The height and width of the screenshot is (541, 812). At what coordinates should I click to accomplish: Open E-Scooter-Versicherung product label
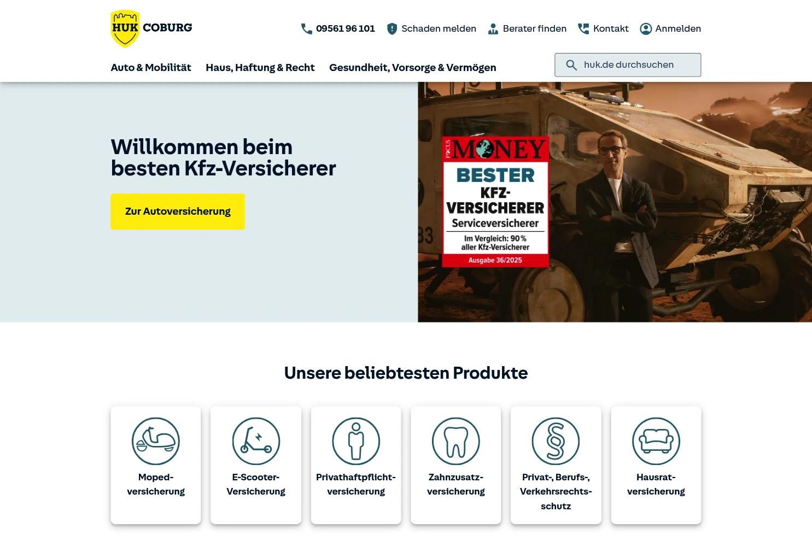256,484
